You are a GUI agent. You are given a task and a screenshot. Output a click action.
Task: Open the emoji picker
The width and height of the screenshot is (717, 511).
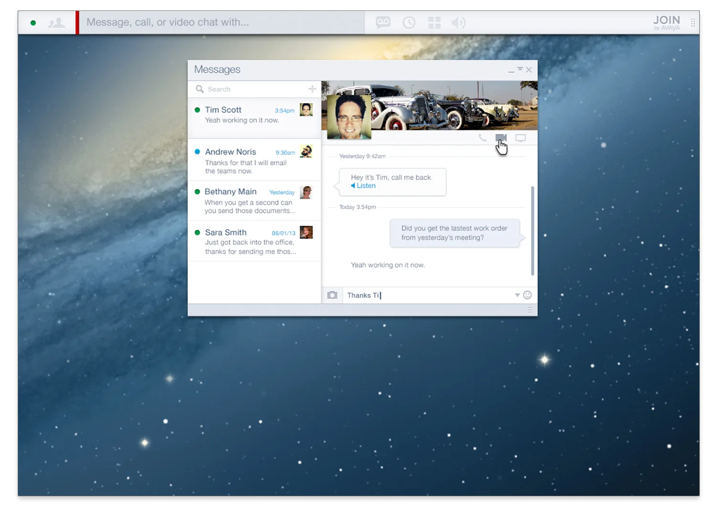(x=527, y=295)
